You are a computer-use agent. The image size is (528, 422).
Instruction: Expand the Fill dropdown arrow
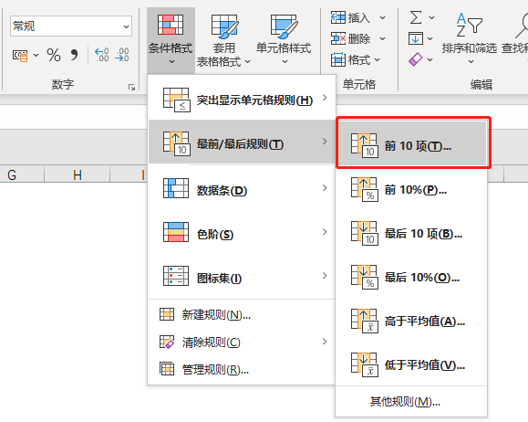pyautogui.click(x=430, y=38)
